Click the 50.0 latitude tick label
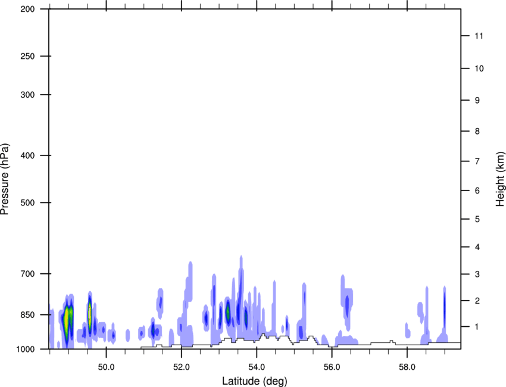 [x=106, y=367]
